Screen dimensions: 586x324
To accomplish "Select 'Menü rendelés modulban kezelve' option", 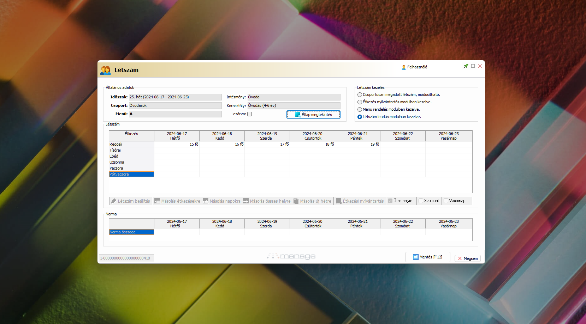I will coord(360,109).
